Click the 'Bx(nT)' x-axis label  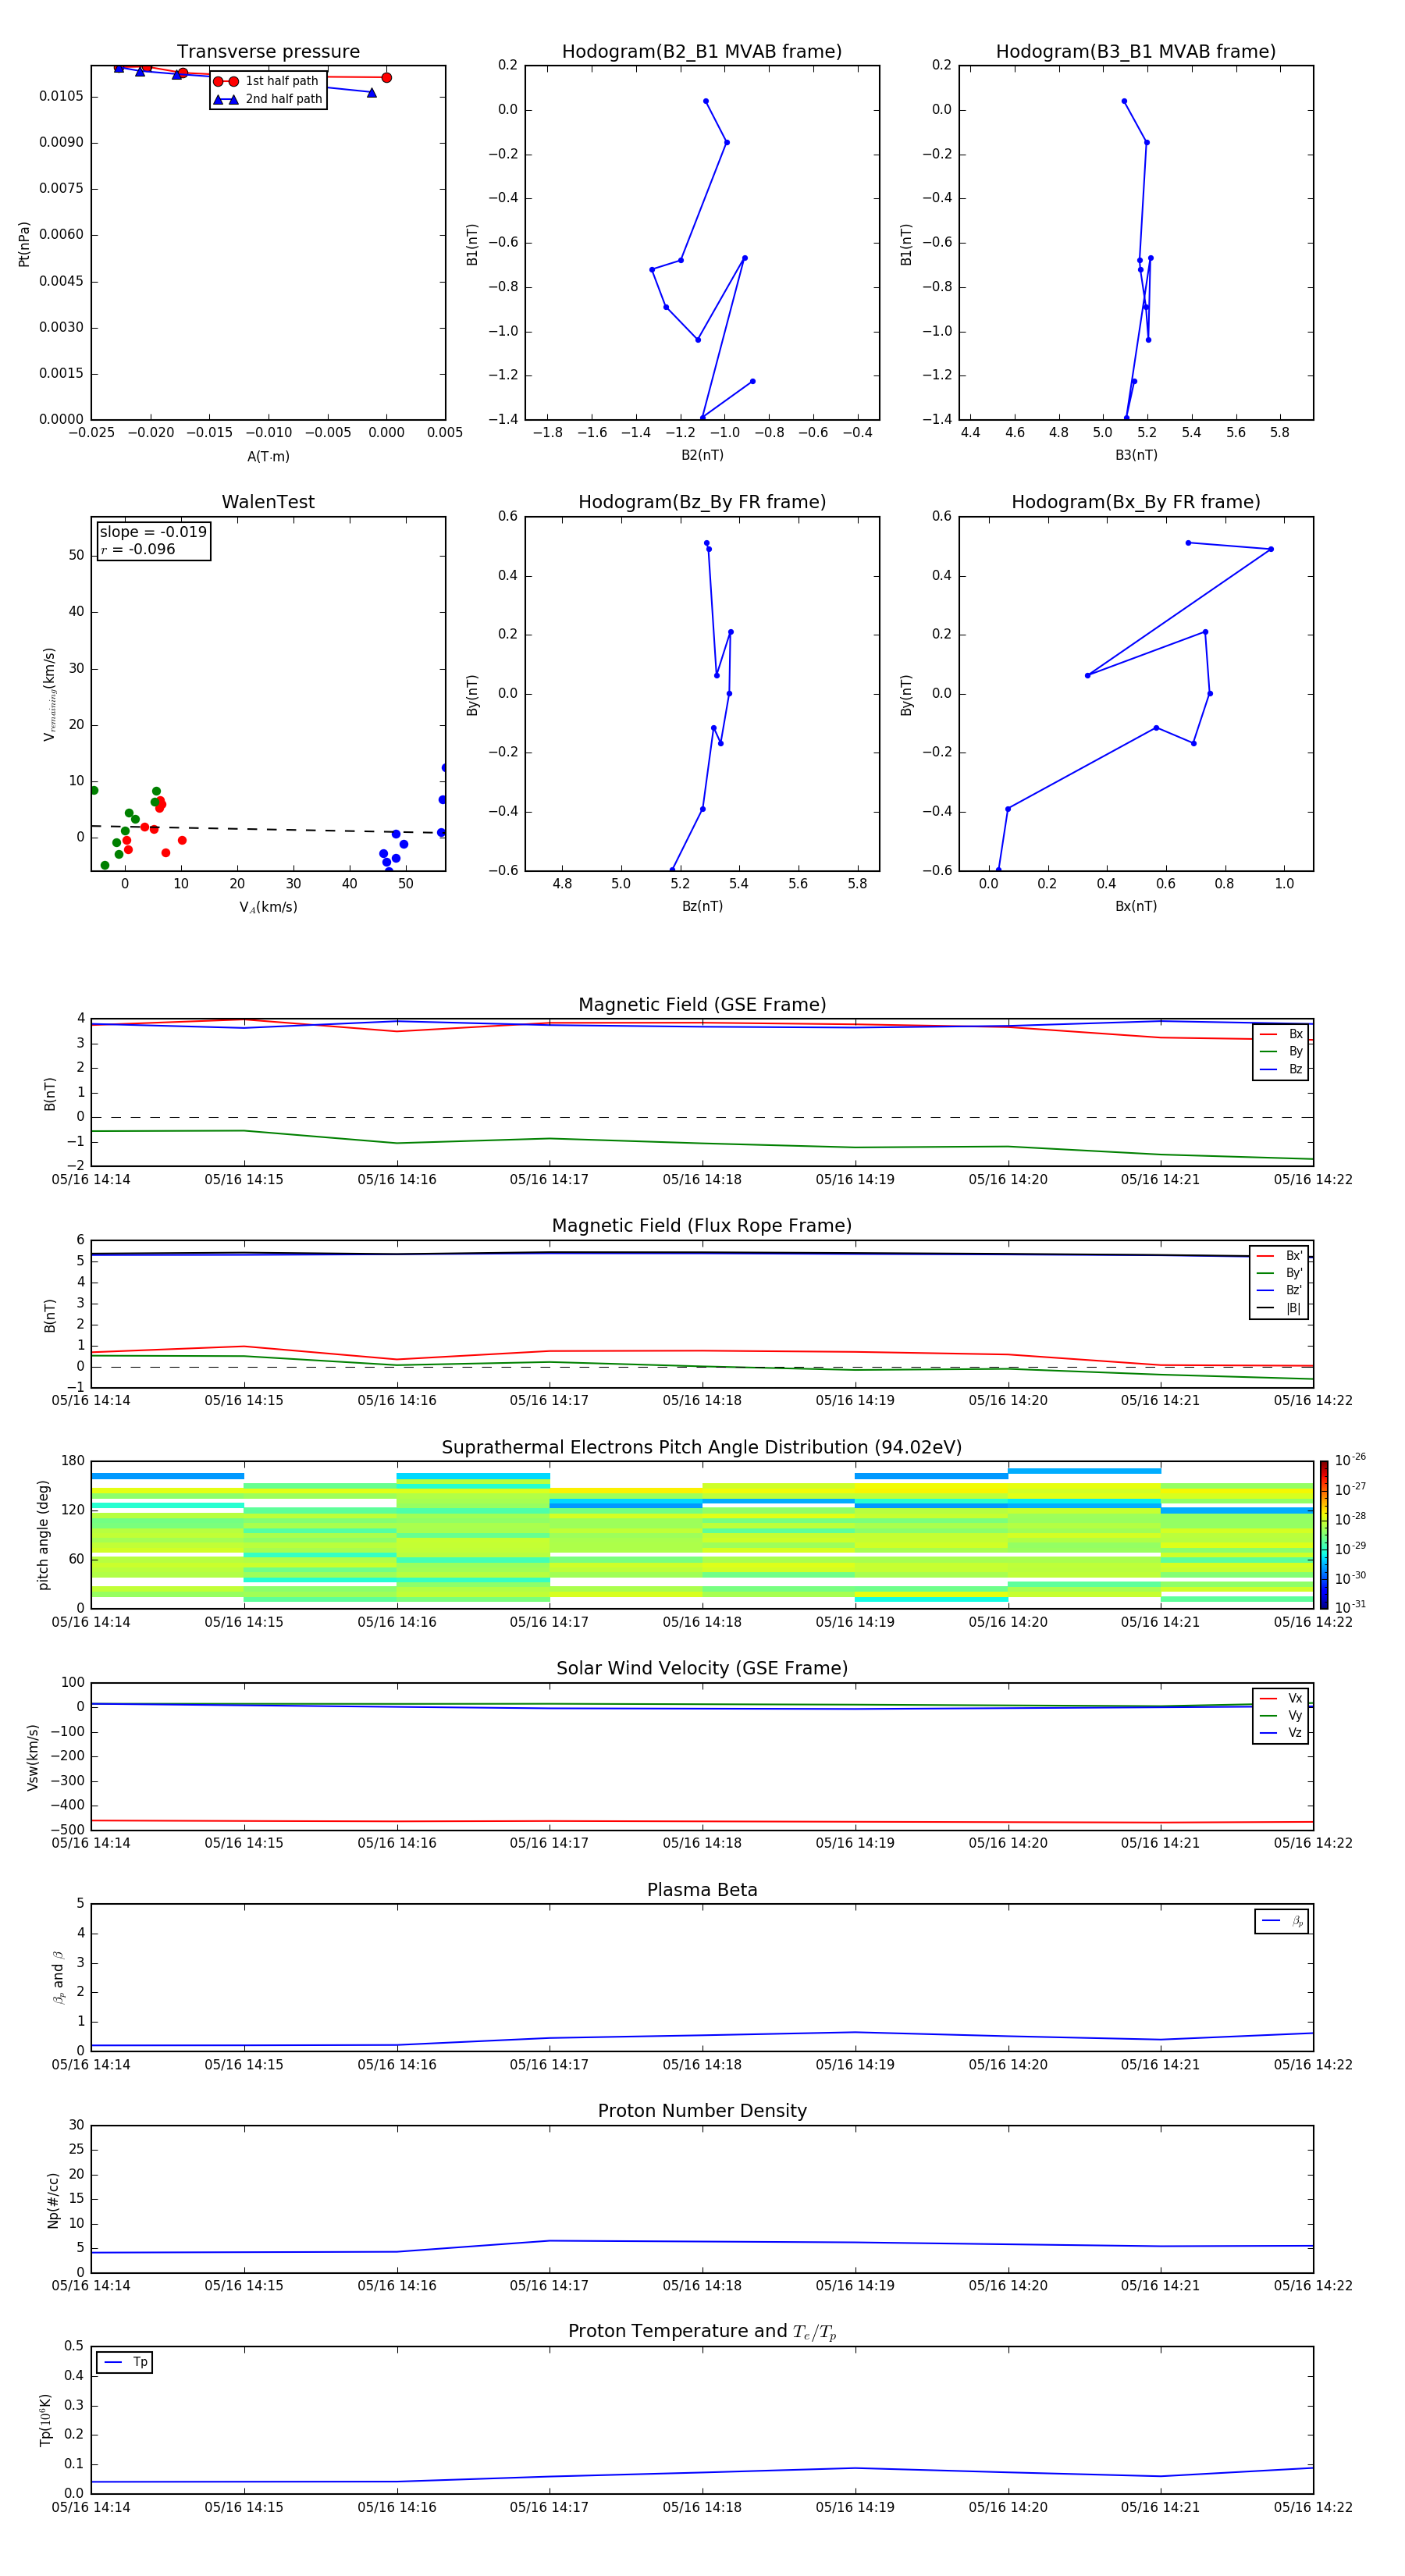(1136, 906)
